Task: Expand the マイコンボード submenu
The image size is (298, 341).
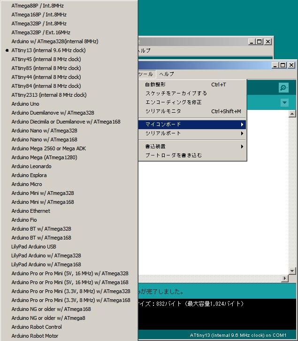Action: pos(192,124)
